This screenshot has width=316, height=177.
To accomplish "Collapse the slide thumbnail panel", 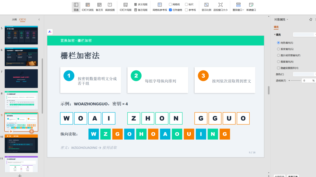I will tap(39, 20).
